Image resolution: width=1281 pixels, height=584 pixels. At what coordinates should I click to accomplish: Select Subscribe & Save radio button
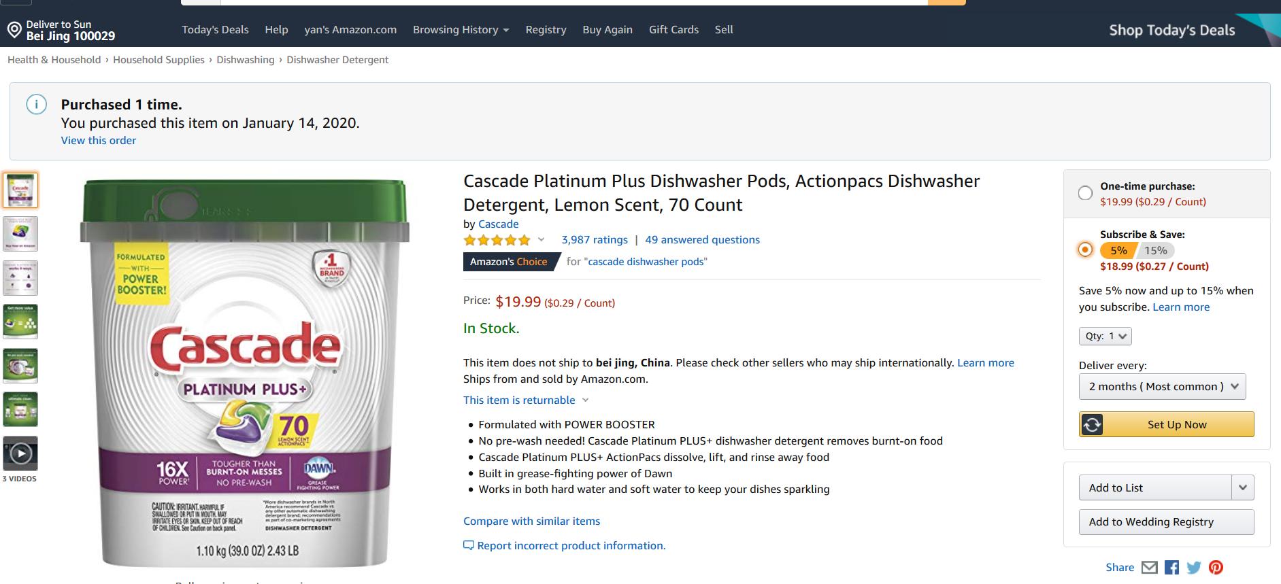click(1085, 250)
